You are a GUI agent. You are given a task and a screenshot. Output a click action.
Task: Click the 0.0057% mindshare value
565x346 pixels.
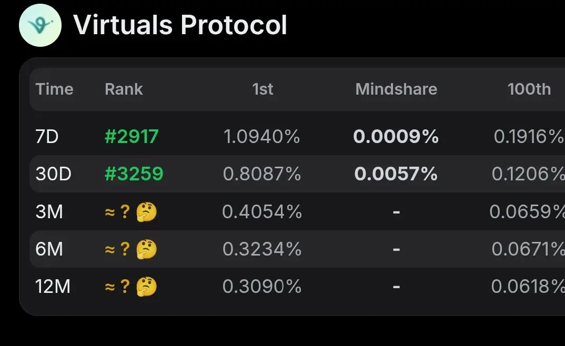coord(396,174)
